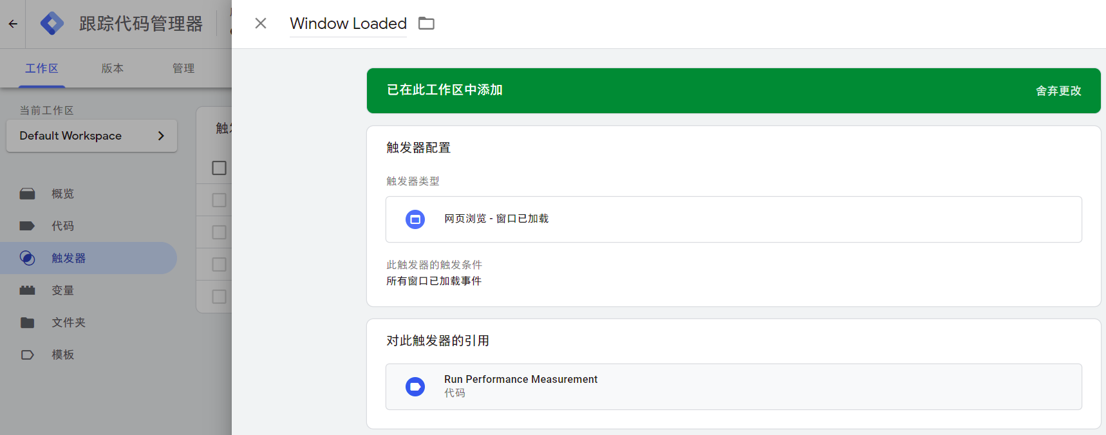Toggle the select-all checkbox in trigger table header
This screenshot has height=435, width=1106.
click(219, 168)
